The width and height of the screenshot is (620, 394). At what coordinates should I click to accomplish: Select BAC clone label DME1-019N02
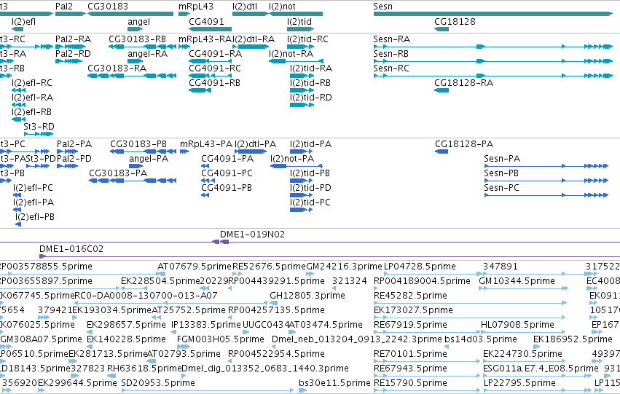[252, 235]
